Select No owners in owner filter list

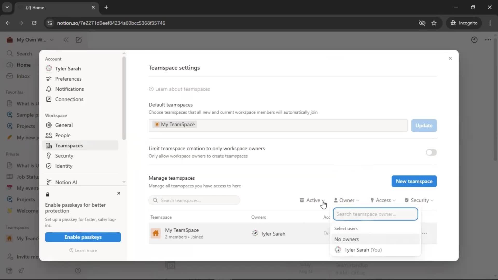[x=375, y=239]
